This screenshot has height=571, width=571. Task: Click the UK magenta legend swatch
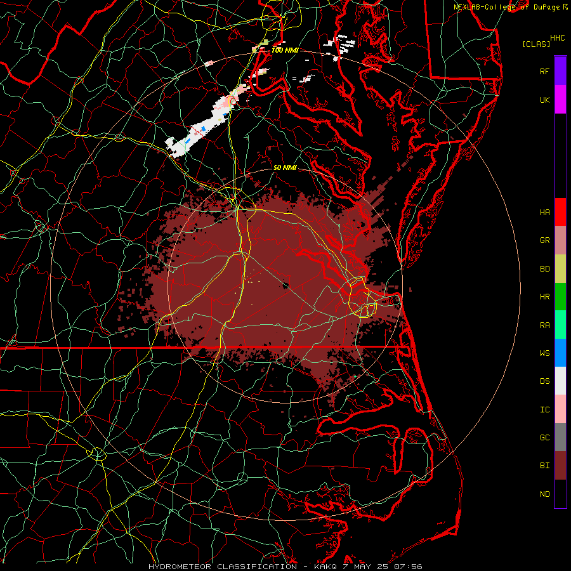[560, 100]
